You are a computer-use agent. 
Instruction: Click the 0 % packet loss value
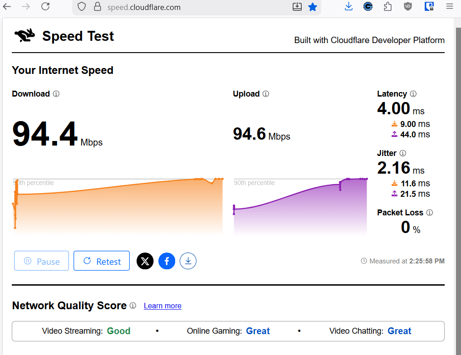pos(411,228)
